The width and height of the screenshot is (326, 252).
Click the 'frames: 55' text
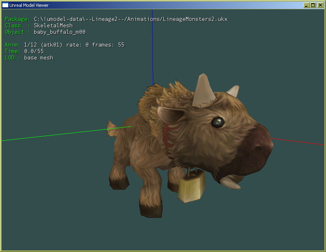(x=108, y=45)
